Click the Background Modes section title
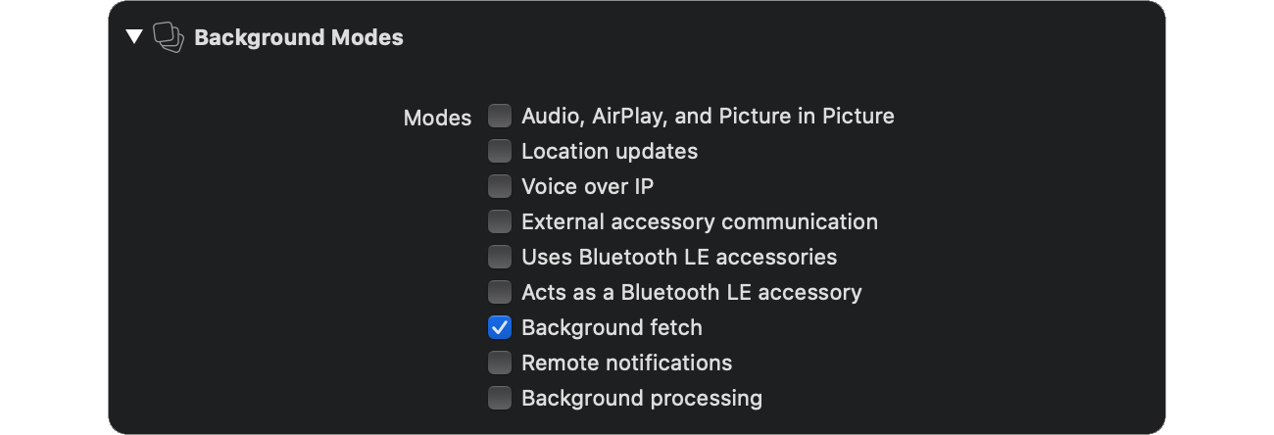Viewport: 1274px width, 435px height. tap(298, 37)
